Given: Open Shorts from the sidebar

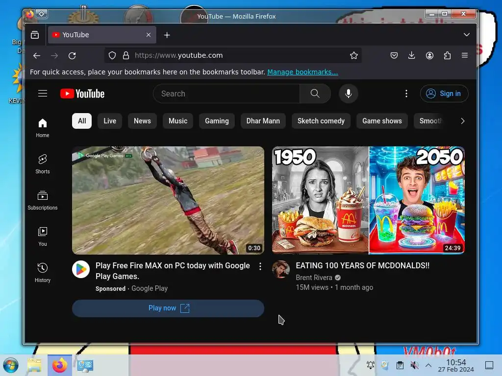Looking at the screenshot, I should (x=43, y=164).
